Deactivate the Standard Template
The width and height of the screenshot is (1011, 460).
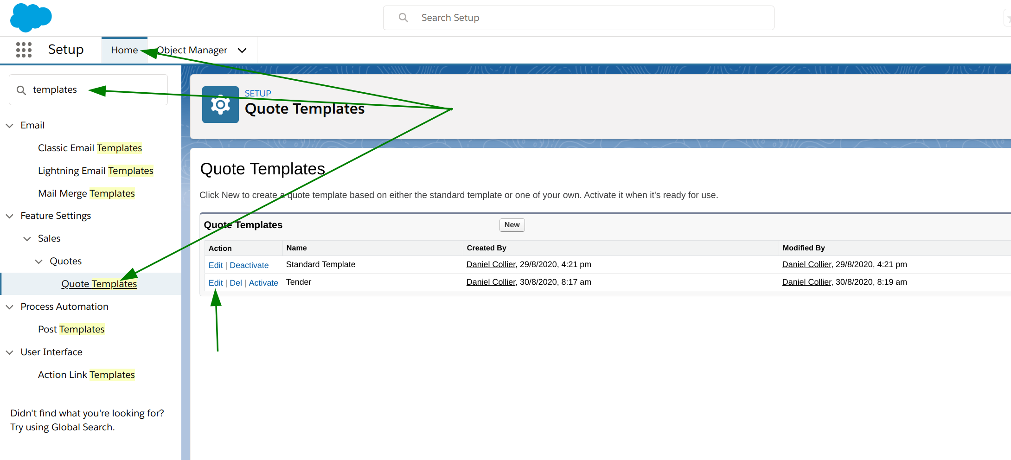pyautogui.click(x=249, y=265)
